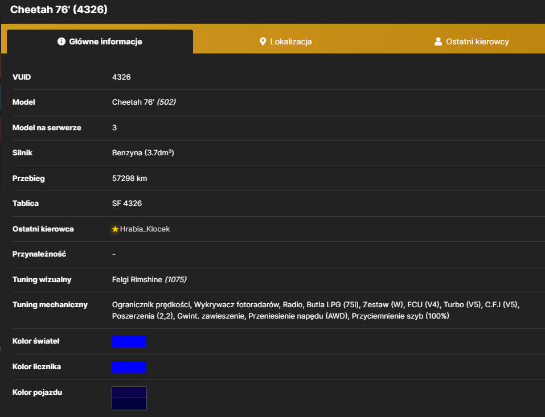Click the gold star next to Hrabia_Klocek
The width and height of the screenshot is (545, 417).
[x=116, y=229]
